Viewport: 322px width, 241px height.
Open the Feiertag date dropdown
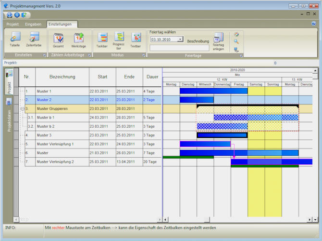[x=180, y=40]
